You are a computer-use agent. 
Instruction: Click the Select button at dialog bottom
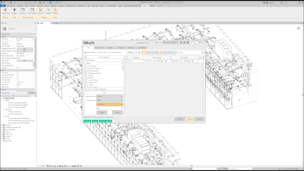pyautogui.click(x=199, y=119)
